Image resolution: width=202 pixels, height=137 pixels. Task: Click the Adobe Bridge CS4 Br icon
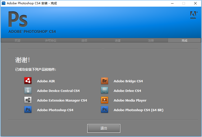pos(105,81)
